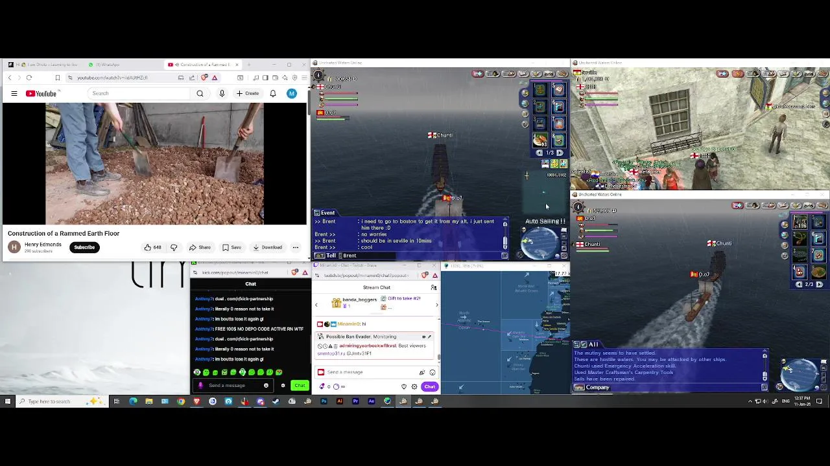
Task: Subscribe to Henry Edmonds channel
Action: (84, 247)
